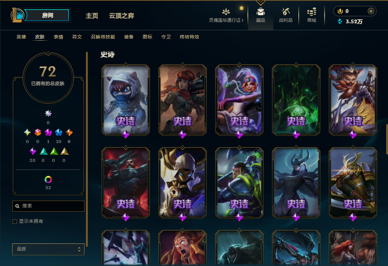Toggle the 显示未拥有 checkbox
The image size is (388, 266).
[x=15, y=221]
